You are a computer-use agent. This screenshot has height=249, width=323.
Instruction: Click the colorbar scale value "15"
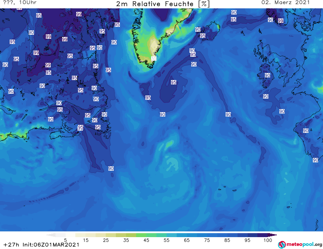pos(85,240)
